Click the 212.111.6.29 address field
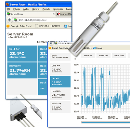 (x=45, y=20)
